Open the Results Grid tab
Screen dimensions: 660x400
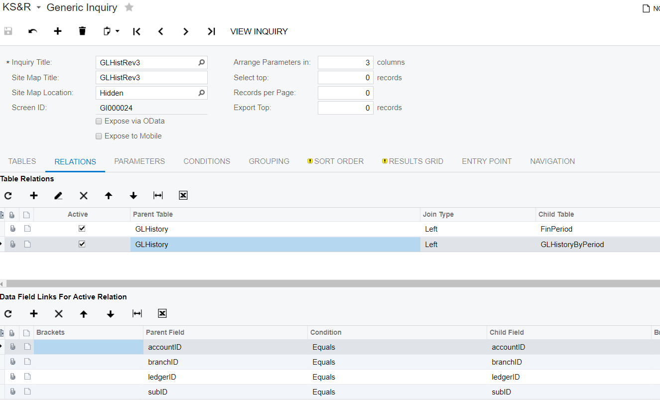(415, 161)
